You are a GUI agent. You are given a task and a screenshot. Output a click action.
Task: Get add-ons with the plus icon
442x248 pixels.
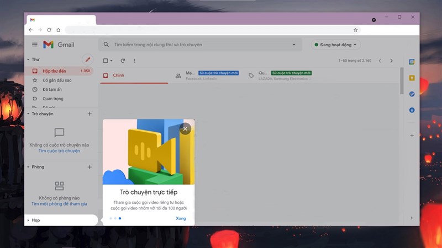point(412,136)
